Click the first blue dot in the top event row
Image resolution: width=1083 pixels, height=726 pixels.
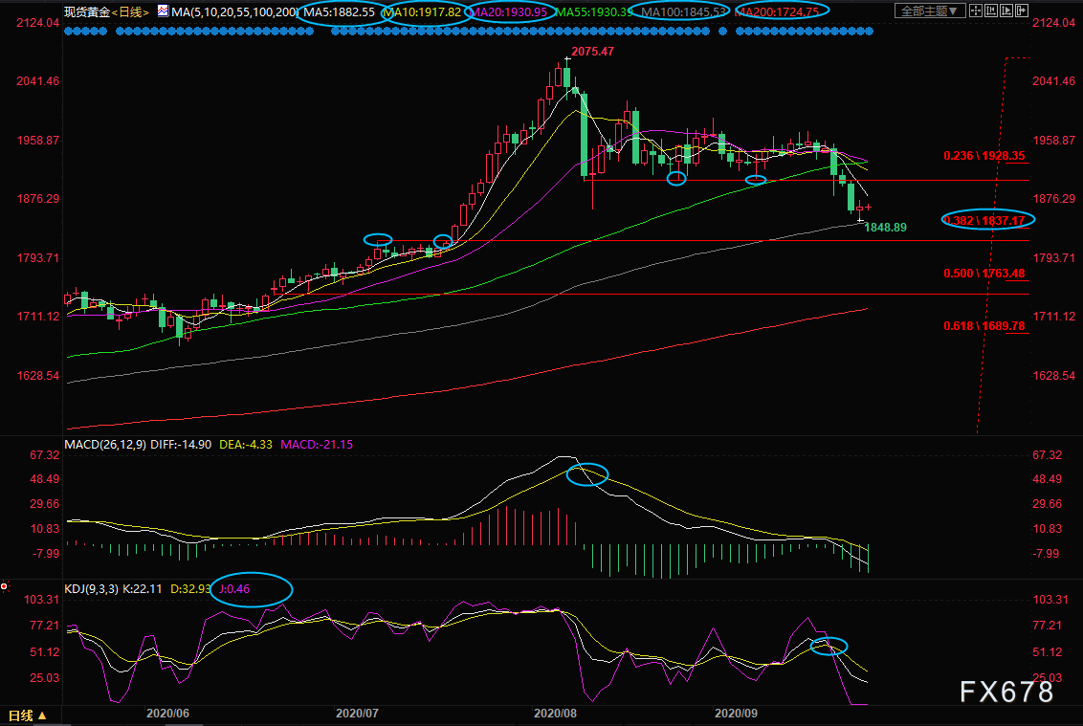tap(67, 31)
